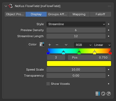Toggle the animate dot next to Preview Density
Viewport: 116px width, 101px height.
109,30
